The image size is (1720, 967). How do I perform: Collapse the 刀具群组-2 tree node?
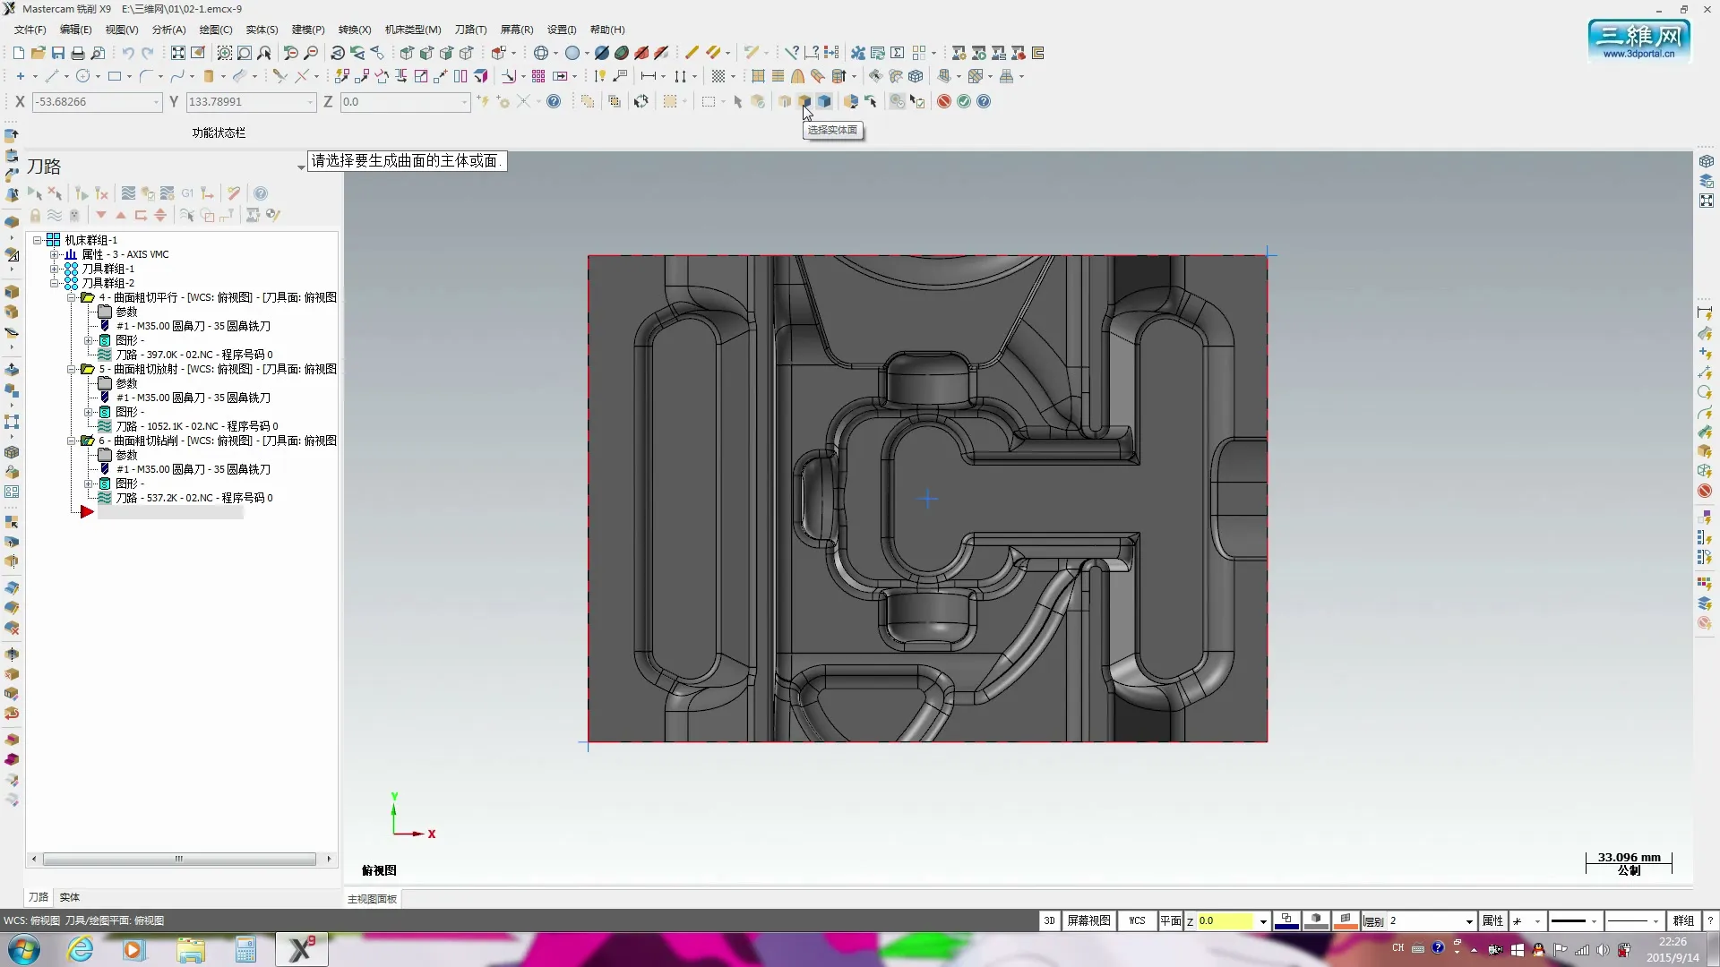click(x=55, y=283)
